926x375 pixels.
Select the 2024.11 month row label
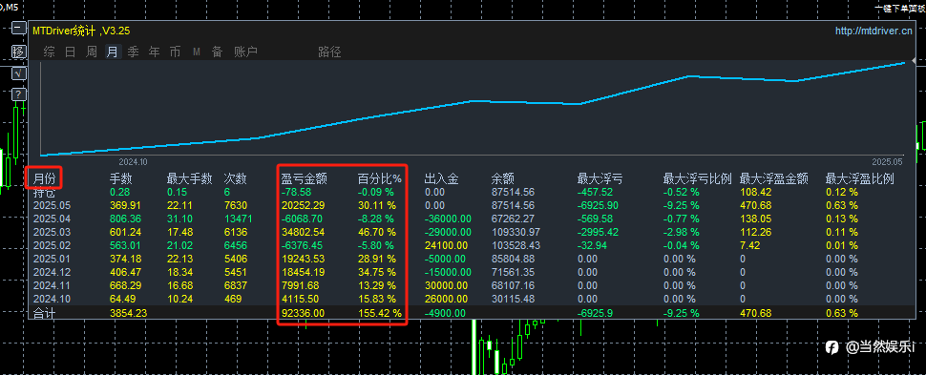[52, 286]
